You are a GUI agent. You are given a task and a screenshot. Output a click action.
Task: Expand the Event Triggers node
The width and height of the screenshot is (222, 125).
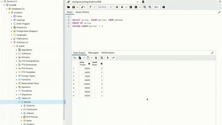[11, 24]
